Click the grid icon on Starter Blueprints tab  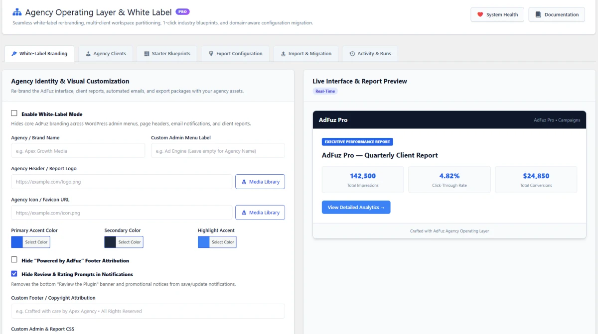(147, 54)
